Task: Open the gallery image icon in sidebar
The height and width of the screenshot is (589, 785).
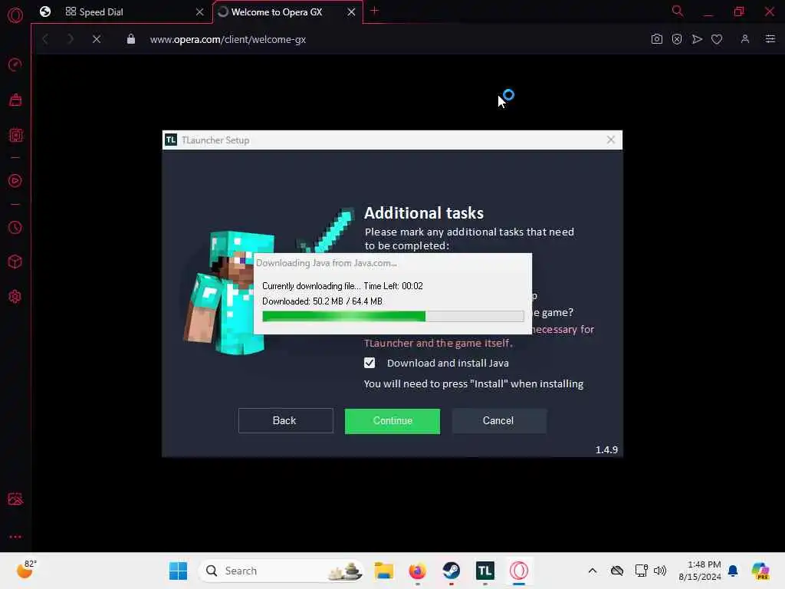Action: (15, 499)
